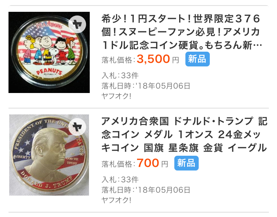This screenshot has width=277, height=217.
Task: Click the 3,500 円 winning price
Action: (158, 59)
